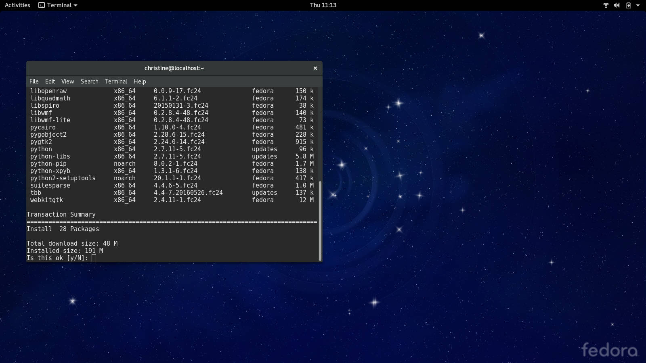
Task: Close the christine@localhost terminal window
Action: [x=315, y=68]
